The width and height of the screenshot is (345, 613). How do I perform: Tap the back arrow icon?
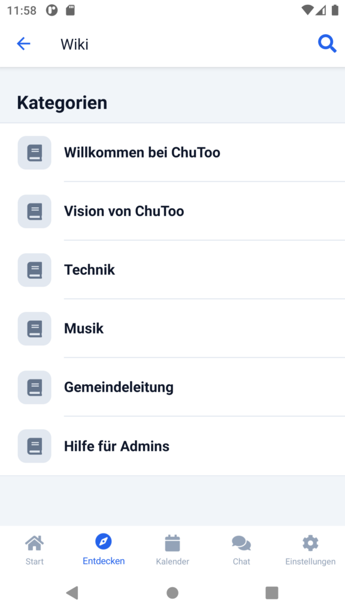23,44
